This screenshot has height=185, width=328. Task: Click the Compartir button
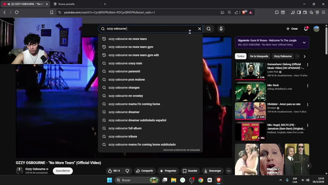145,171
